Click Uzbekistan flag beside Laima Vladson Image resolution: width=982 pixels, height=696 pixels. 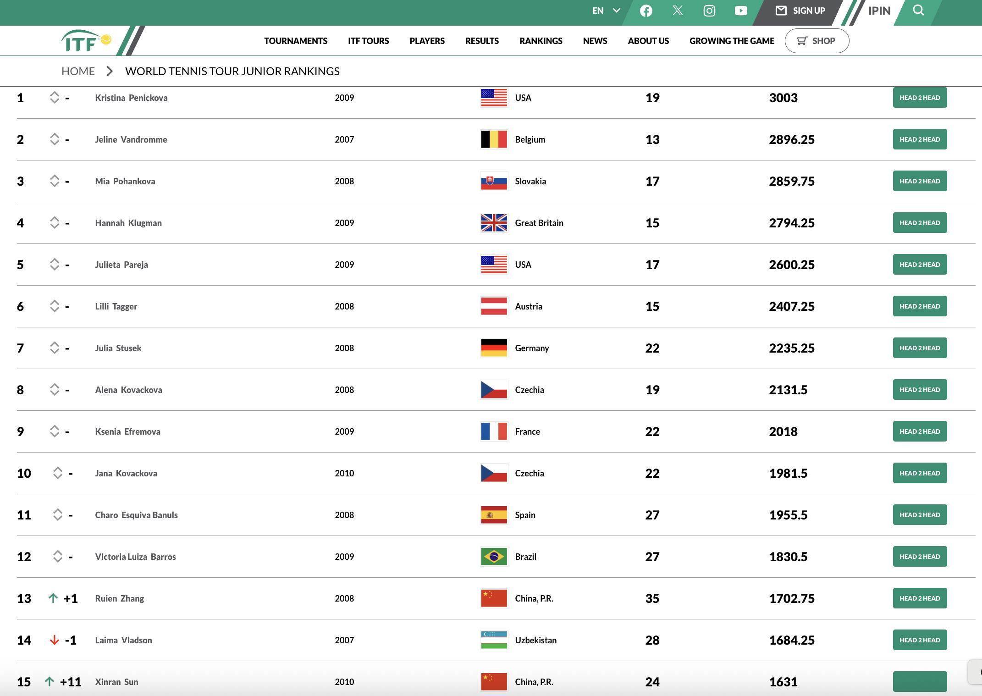tap(494, 640)
